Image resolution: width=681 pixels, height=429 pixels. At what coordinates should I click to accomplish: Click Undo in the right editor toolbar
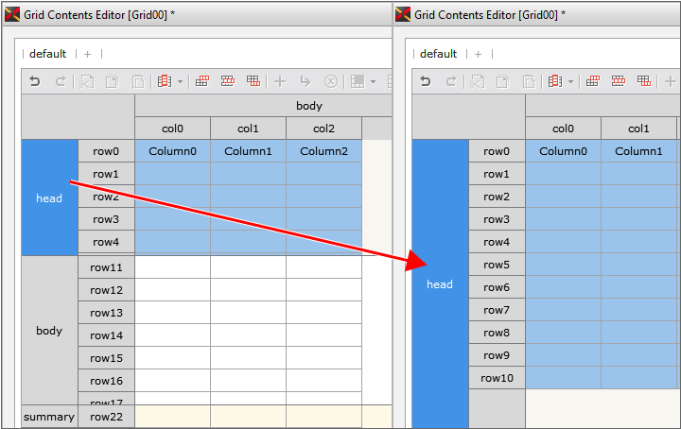pyautogui.click(x=426, y=81)
